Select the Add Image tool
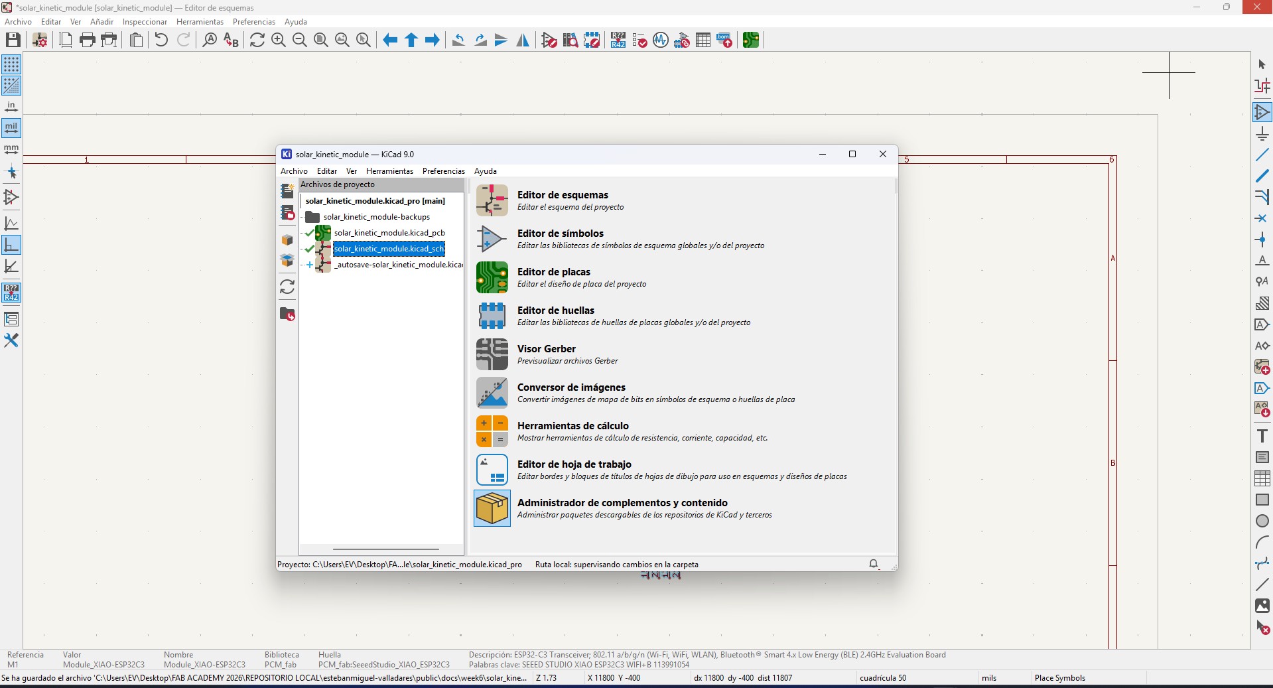 pyautogui.click(x=1262, y=606)
